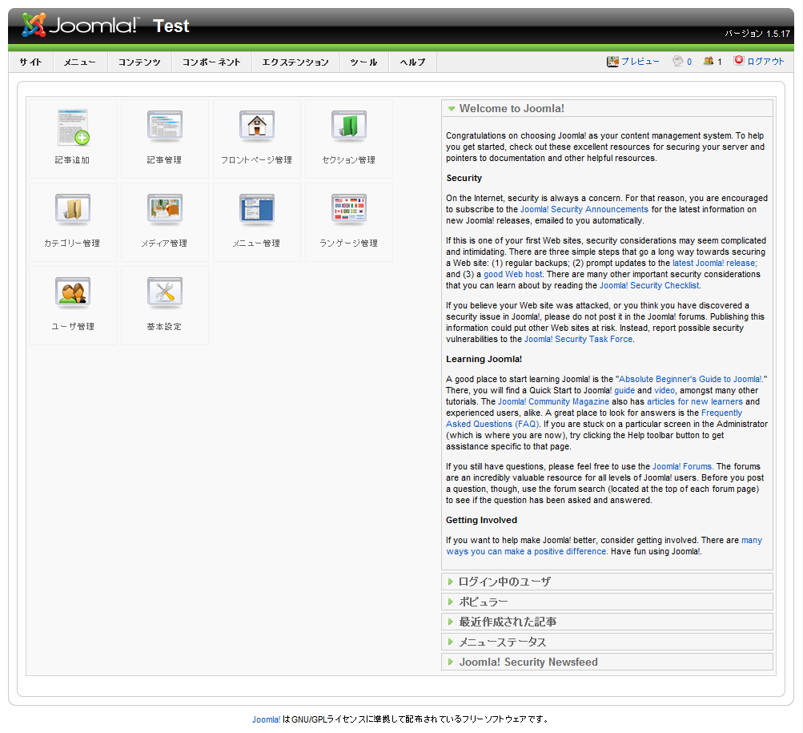The height and width of the screenshot is (733, 803).
Task: Expand the メニューステータス panel
Action: tap(607, 642)
